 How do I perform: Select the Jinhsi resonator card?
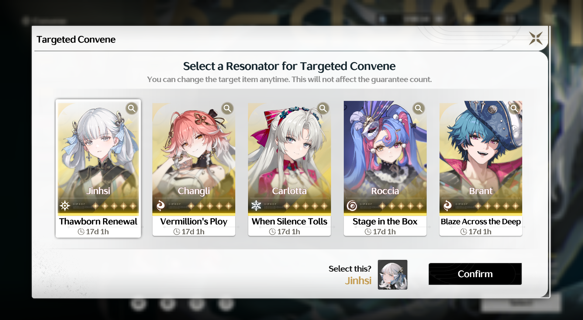[x=98, y=168]
